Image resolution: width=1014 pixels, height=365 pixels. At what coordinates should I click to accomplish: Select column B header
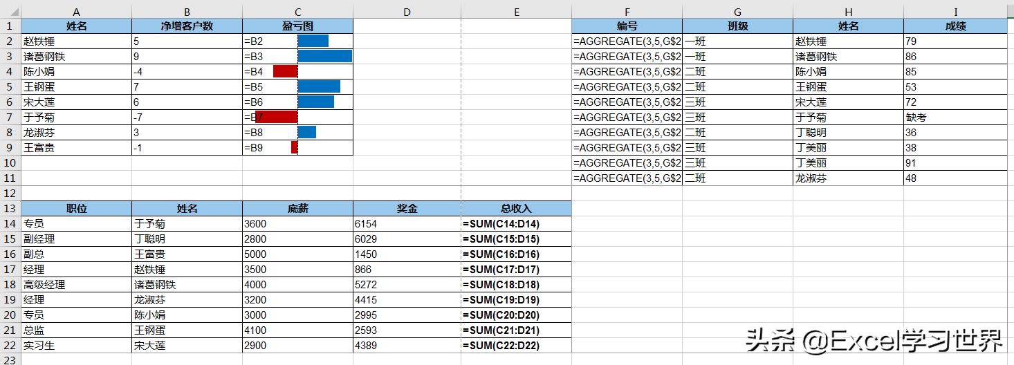point(187,11)
